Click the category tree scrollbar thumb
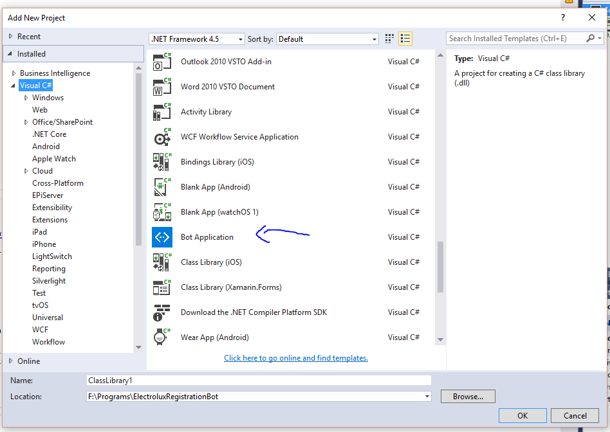The width and height of the screenshot is (610, 432). [138, 159]
